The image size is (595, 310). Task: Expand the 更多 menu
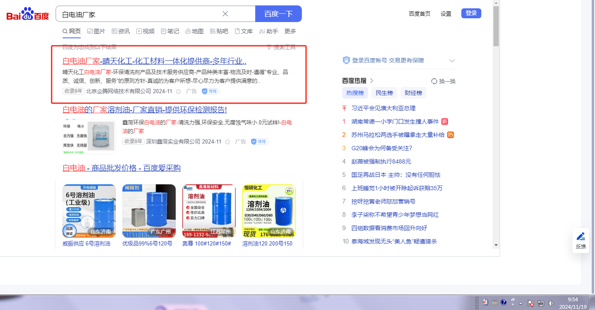coord(290,31)
